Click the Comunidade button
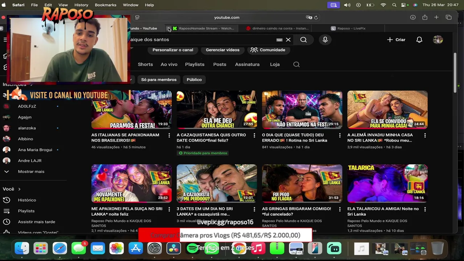This screenshot has height=261, width=464. [268, 50]
